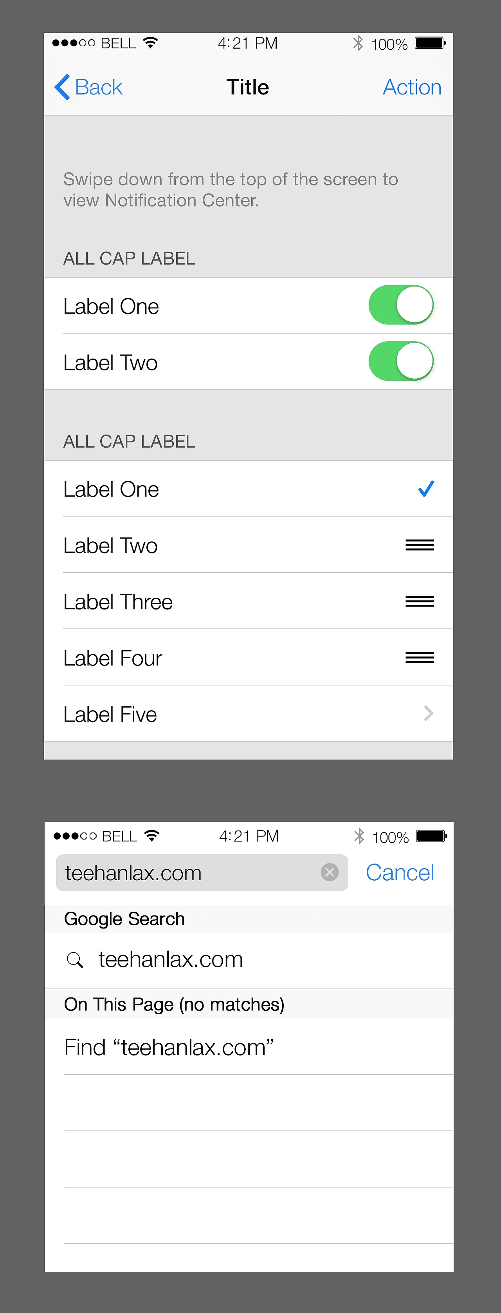
Task: Tap the Action button in navigation bar
Action: pos(412,87)
